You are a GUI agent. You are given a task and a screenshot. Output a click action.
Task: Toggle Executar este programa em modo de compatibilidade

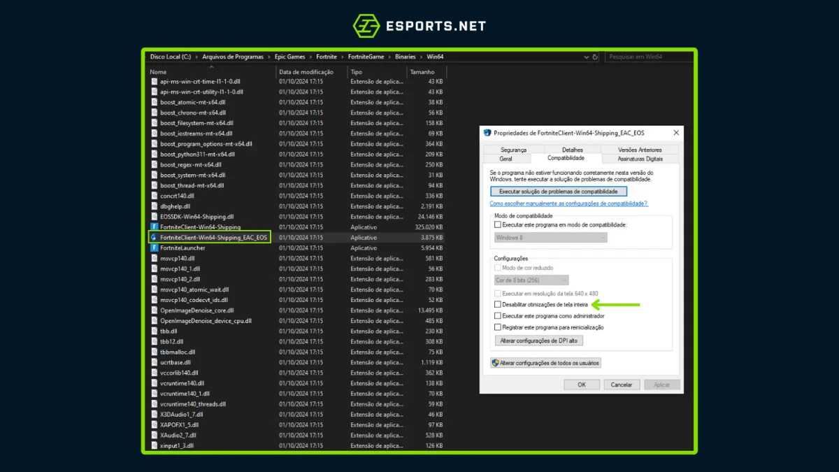click(498, 225)
